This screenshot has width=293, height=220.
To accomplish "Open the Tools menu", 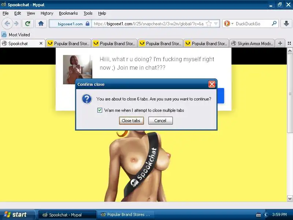I will click(88, 13).
